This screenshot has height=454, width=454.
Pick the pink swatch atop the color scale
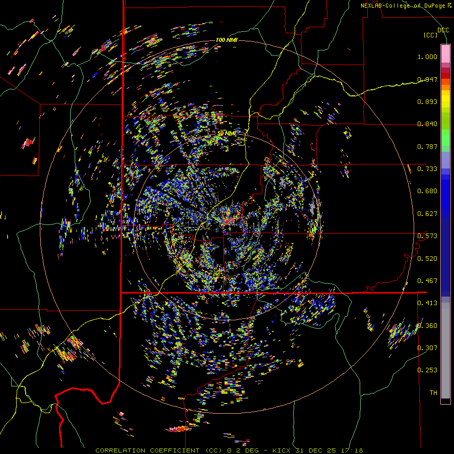click(445, 53)
